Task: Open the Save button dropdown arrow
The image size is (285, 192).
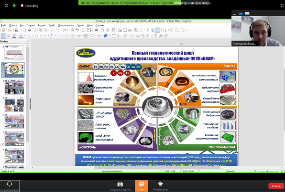Action: pyautogui.click(x=20, y=30)
